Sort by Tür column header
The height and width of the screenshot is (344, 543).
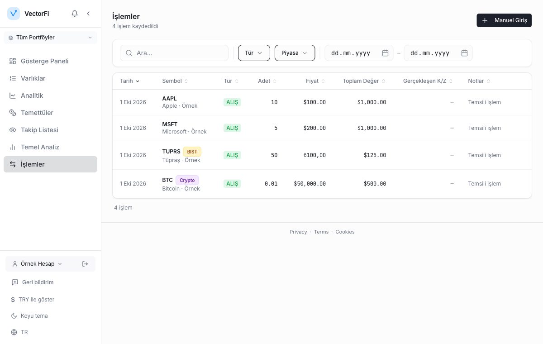tap(231, 81)
